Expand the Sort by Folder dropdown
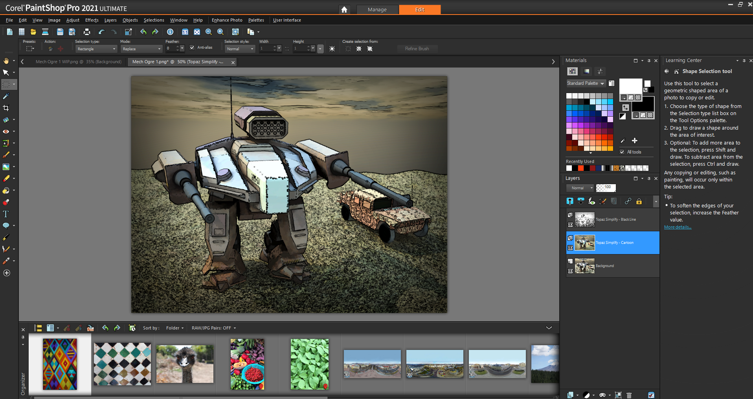753x399 pixels. coord(174,328)
